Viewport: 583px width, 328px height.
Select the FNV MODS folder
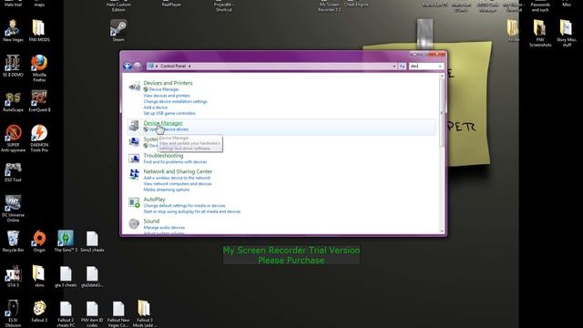(x=39, y=31)
